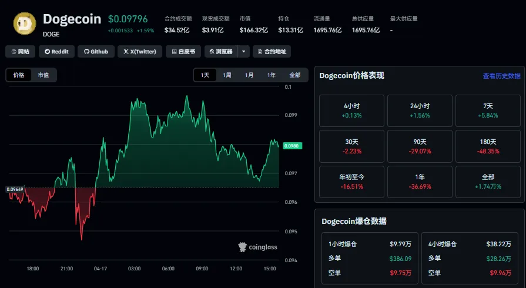Click the search icon beside 浏览器
The height and width of the screenshot is (288, 526).
point(212,52)
